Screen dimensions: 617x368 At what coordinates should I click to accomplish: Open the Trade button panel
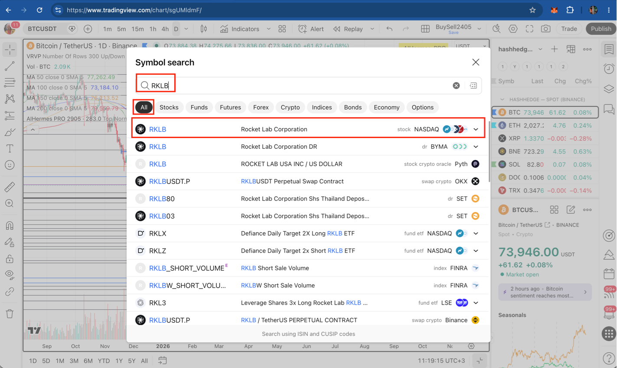pos(569,29)
